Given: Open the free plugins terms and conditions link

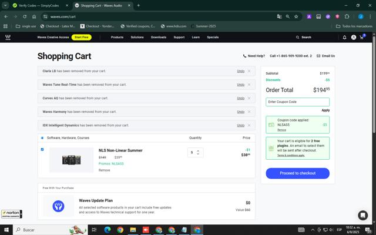Looking at the screenshot, I should pyautogui.click(x=291, y=155).
